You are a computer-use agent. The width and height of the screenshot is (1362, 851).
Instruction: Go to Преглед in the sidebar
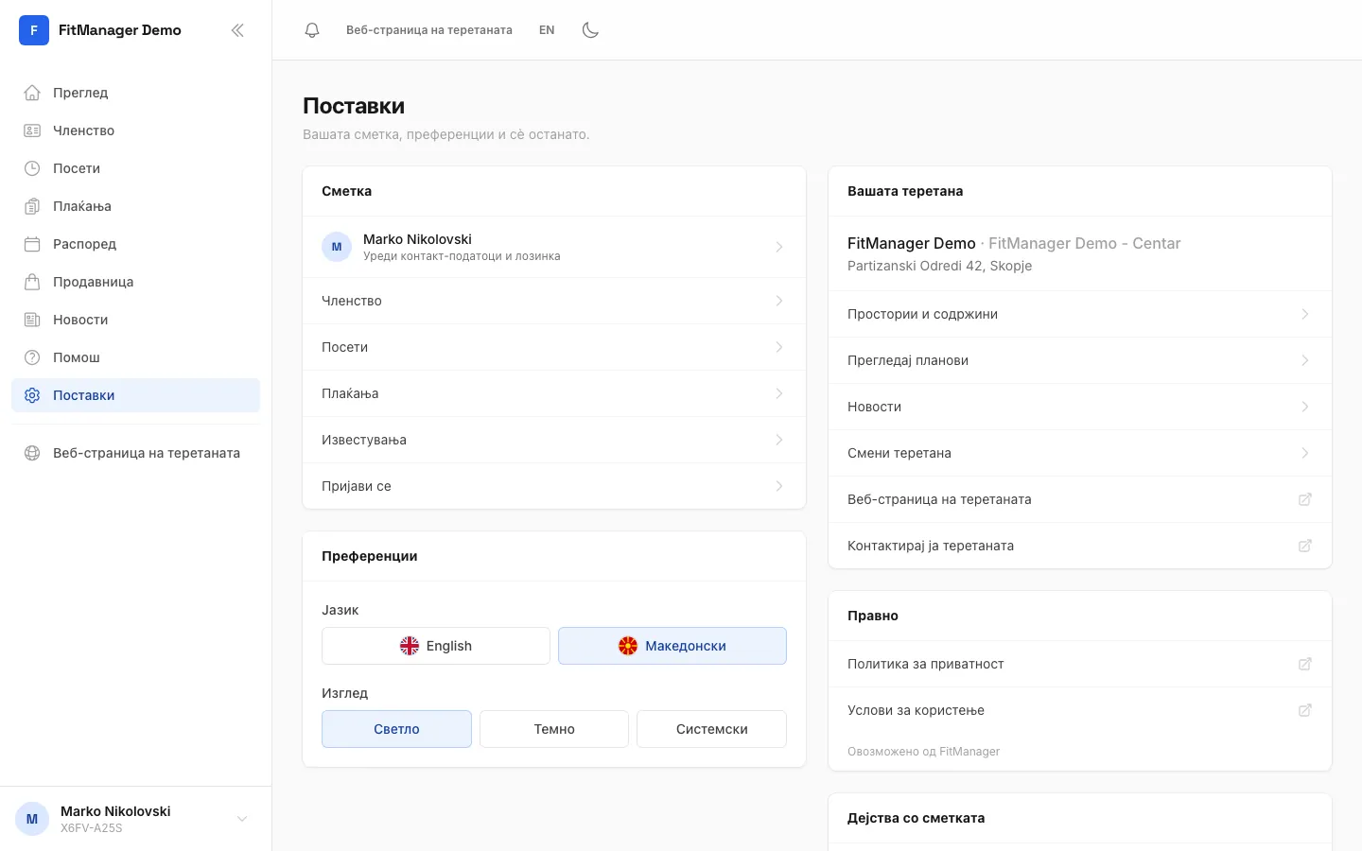click(x=135, y=93)
